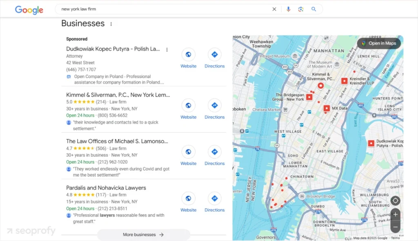Click the magnifying glass search icon

click(x=313, y=9)
